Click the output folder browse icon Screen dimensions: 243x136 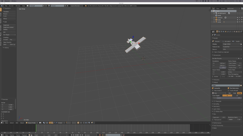[x=241, y=86]
